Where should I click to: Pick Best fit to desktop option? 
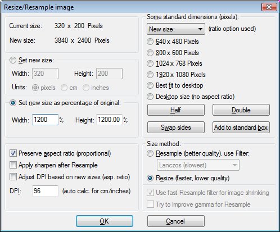[150, 85]
